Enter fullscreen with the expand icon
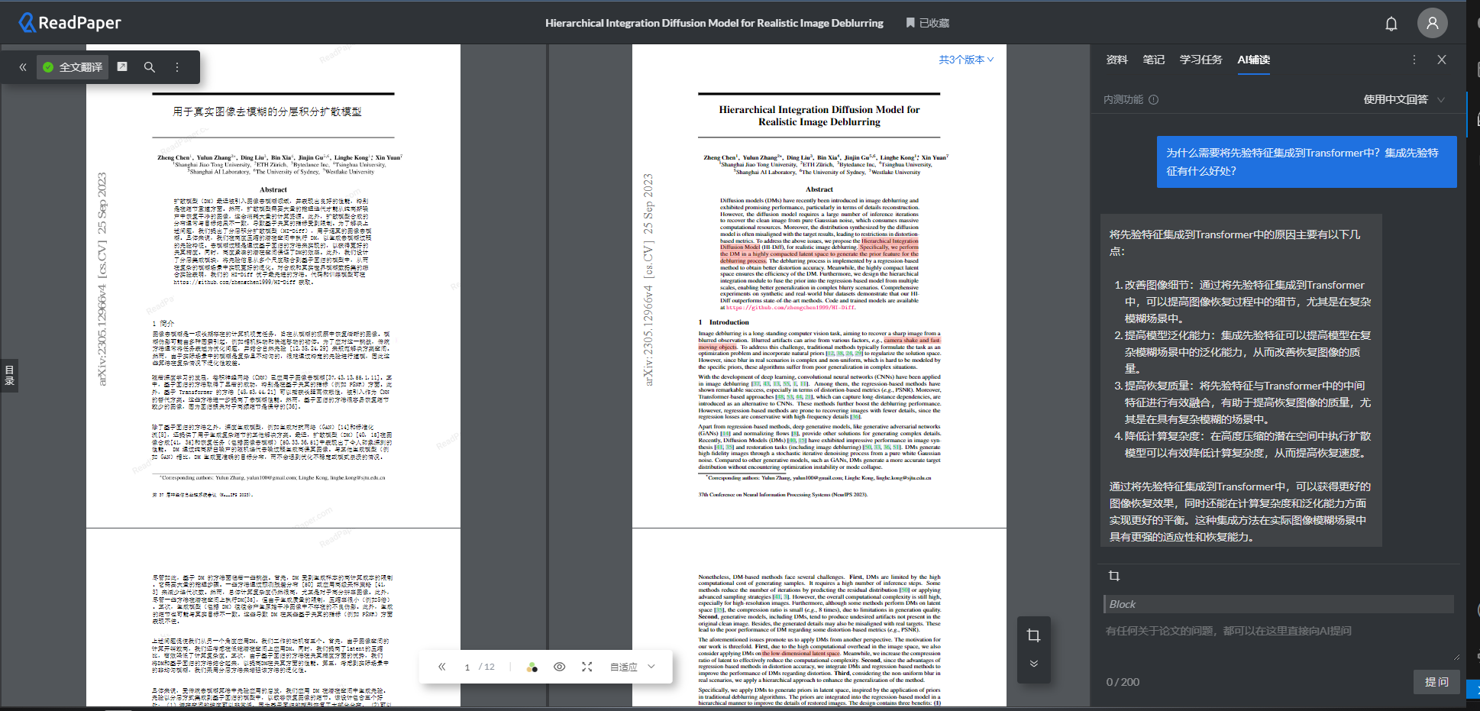1480x711 pixels. coord(587,667)
